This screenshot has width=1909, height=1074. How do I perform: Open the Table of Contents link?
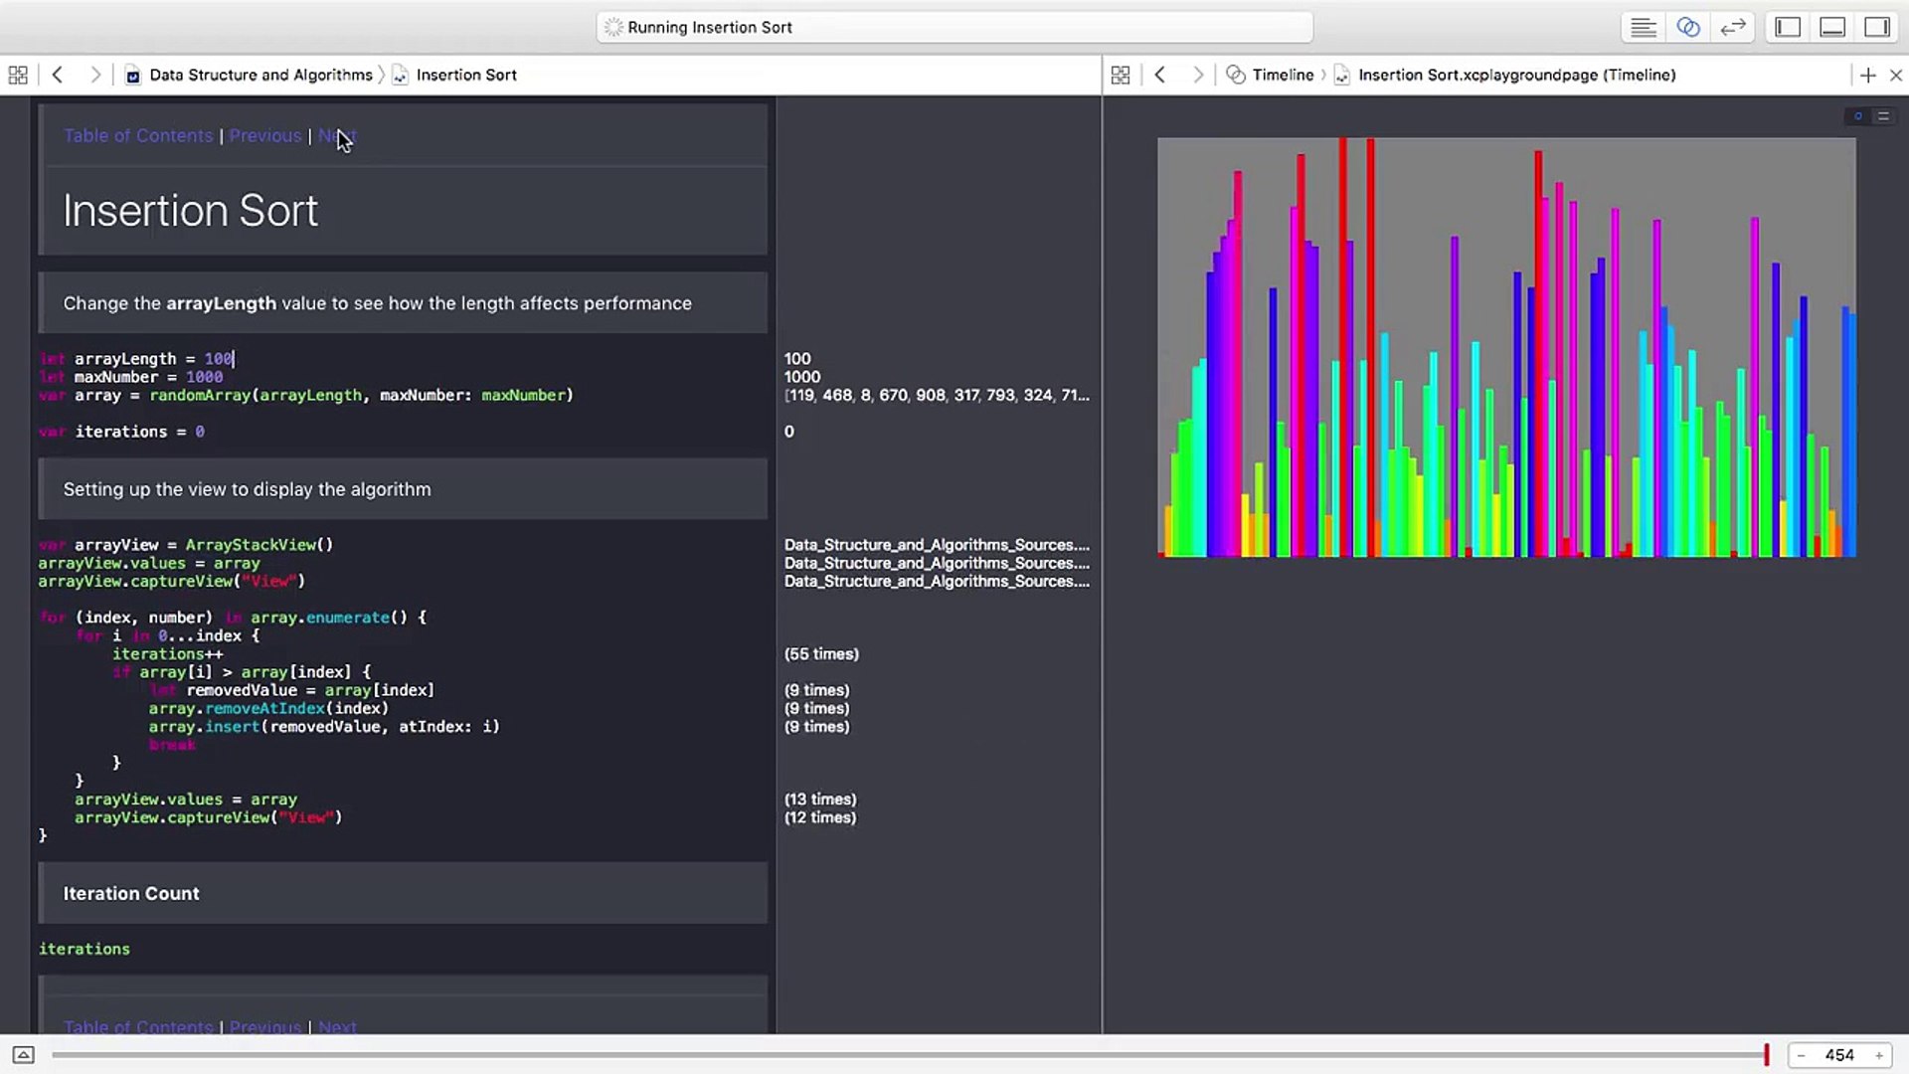(x=137, y=135)
